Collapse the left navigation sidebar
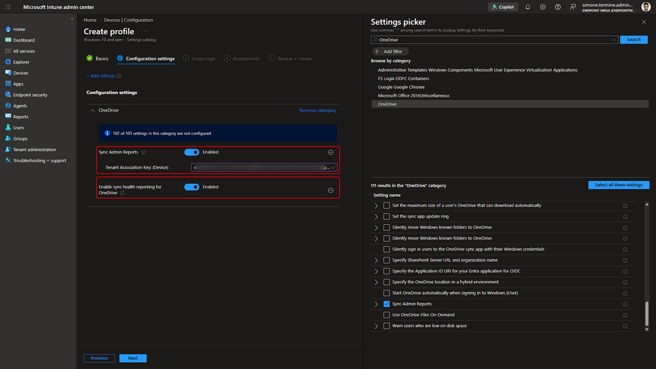The width and height of the screenshot is (656, 369). click(x=72, y=19)
